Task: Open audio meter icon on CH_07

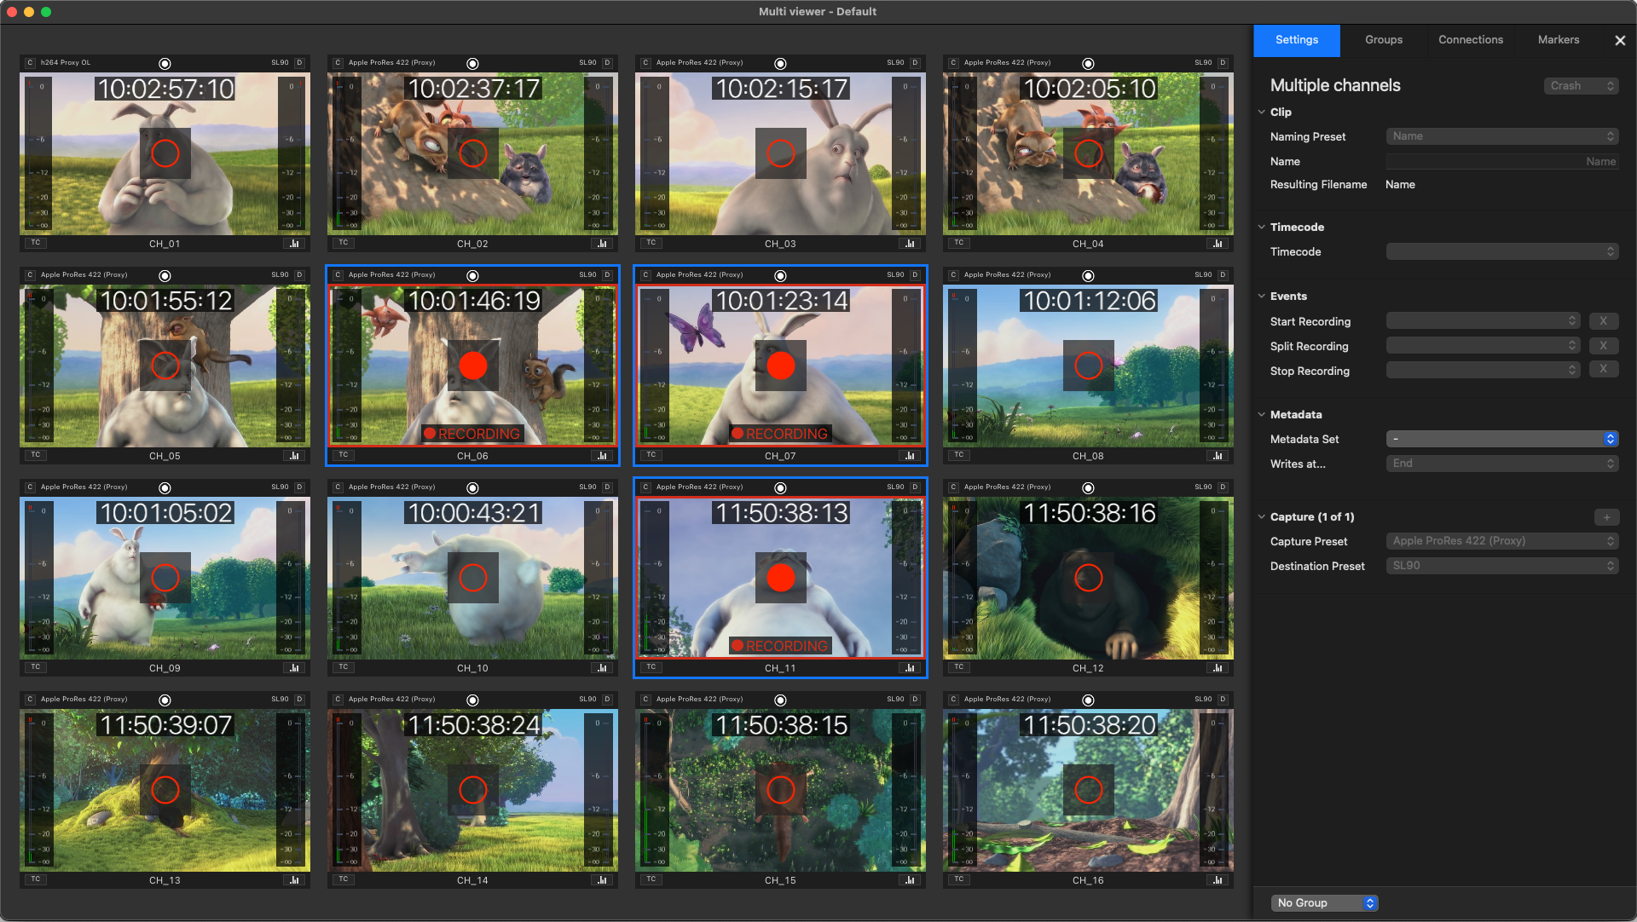Action: click(x=910, y=456)
